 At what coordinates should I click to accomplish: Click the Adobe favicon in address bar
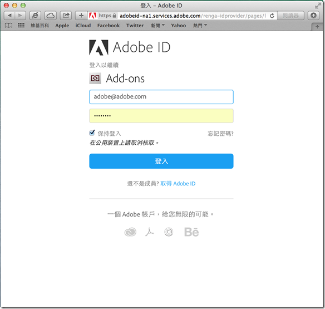pos(92,16)
